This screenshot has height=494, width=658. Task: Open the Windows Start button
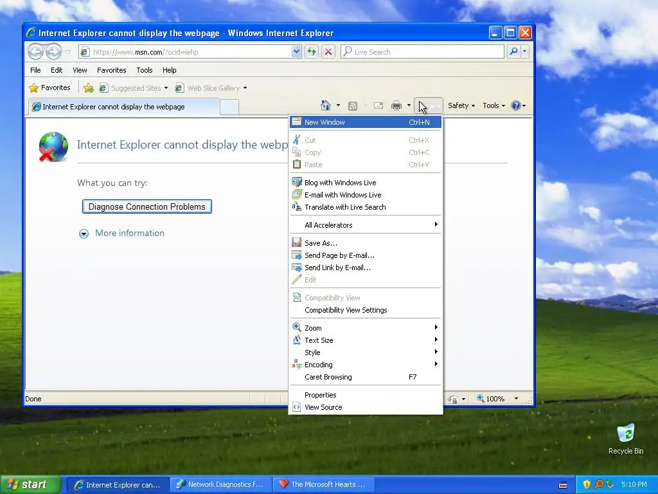[30, 484]
